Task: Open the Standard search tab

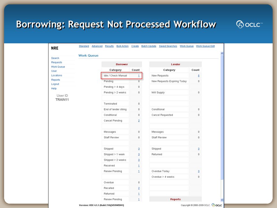Action: click(x=84, y=46)
